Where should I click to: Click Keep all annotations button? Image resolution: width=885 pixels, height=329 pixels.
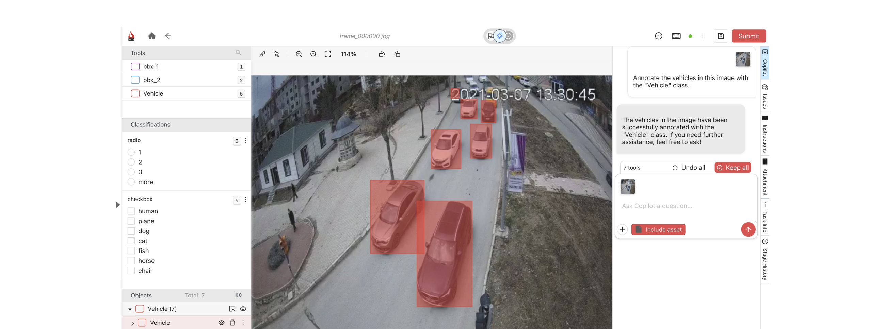pos(733,168)
